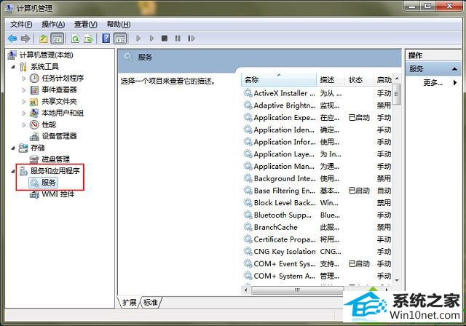Collapse the 服务 section in actions pane
Screen dimensions: 466x326
pyautogui.click(x=454, y=69)
